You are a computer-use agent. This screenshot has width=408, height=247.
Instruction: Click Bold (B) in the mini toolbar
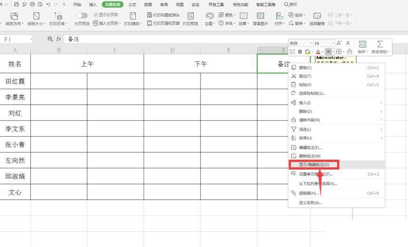coord(300,52)
